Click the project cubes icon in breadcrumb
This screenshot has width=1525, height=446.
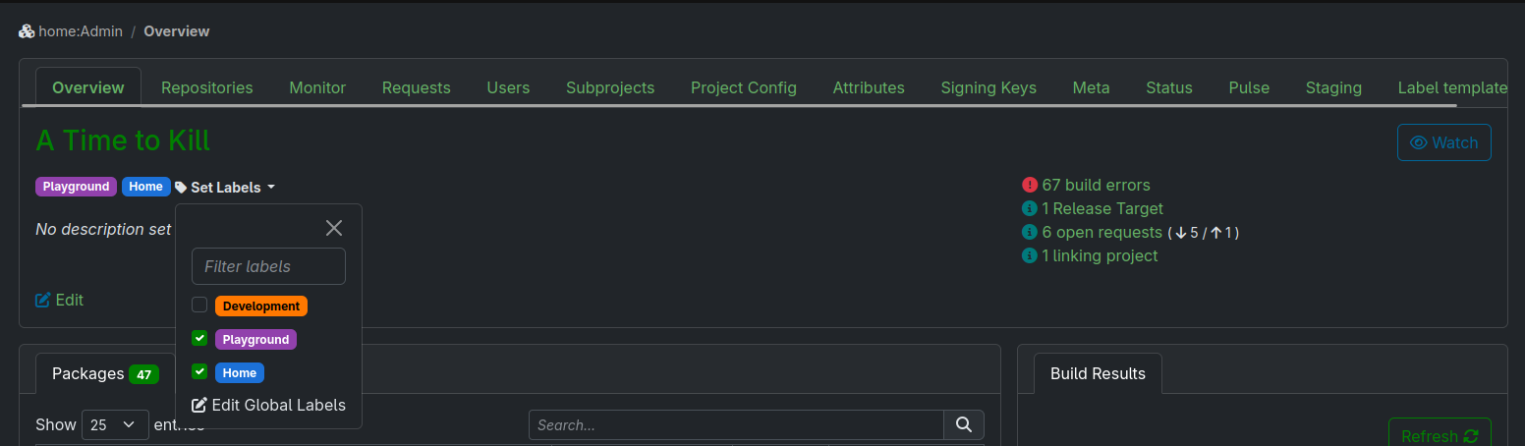coord(27,31)
